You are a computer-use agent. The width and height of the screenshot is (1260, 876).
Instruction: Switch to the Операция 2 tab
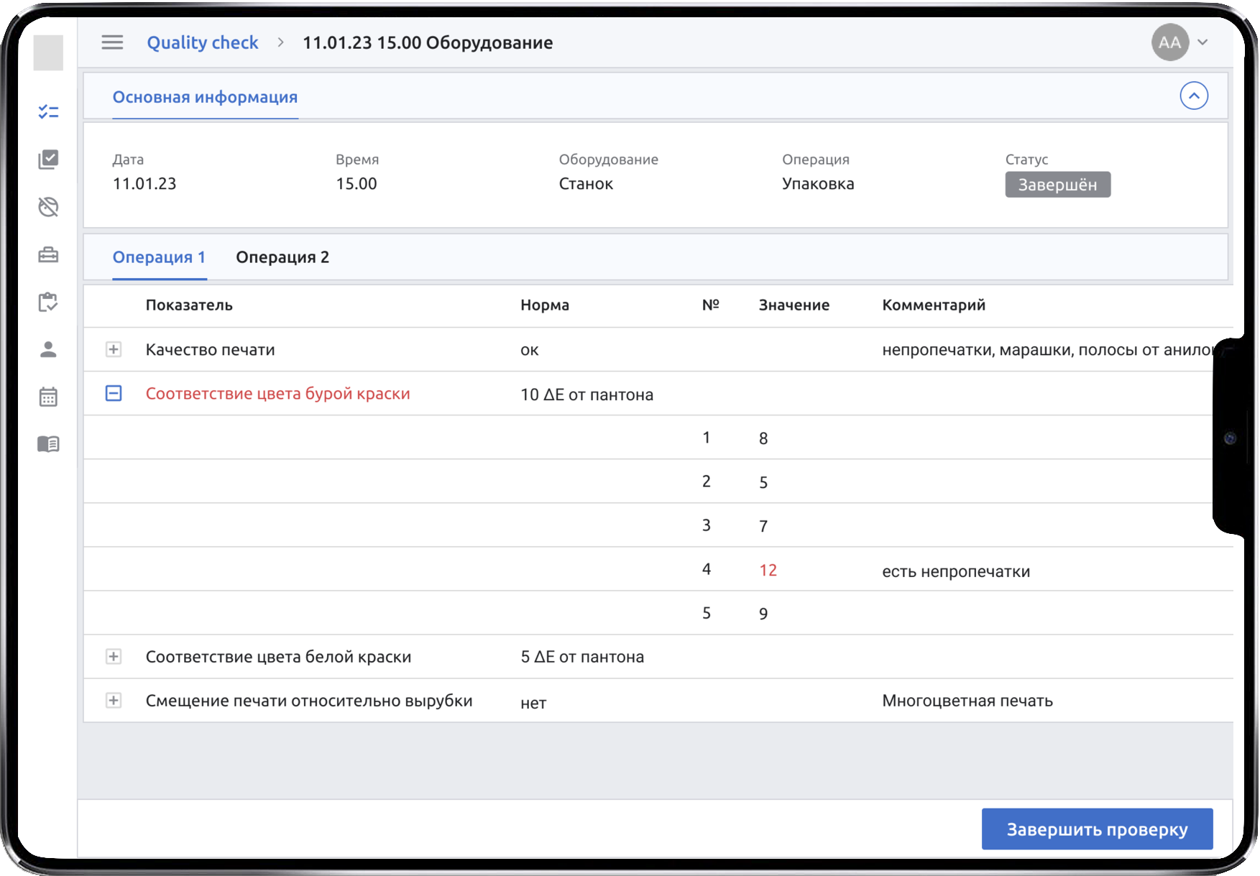point(282,257)
